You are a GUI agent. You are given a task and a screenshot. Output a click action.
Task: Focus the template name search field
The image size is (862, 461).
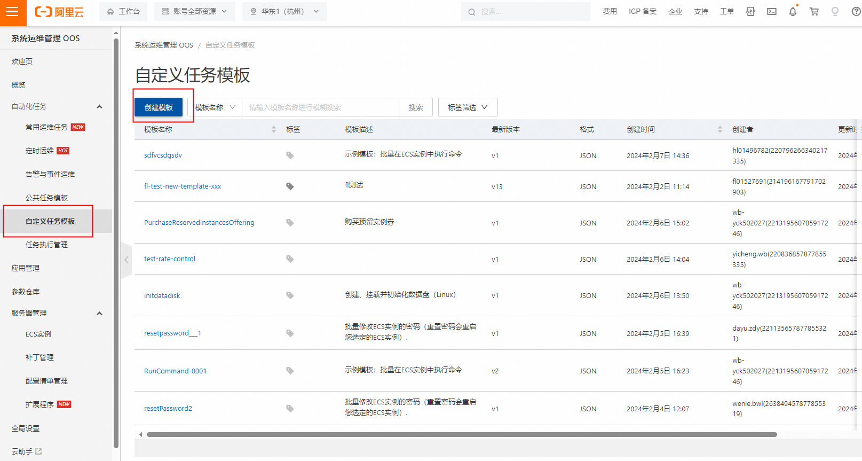[320, 107]
